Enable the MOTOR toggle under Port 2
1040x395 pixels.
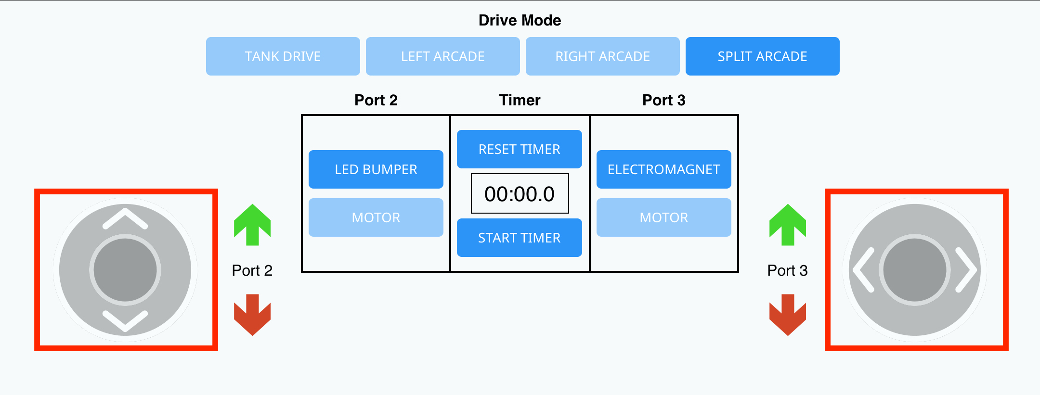coord(376,217)
